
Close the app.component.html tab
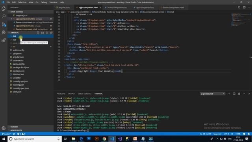(100, 7)
